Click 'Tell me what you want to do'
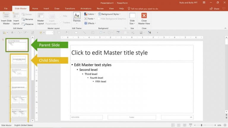 pos(144,9)
